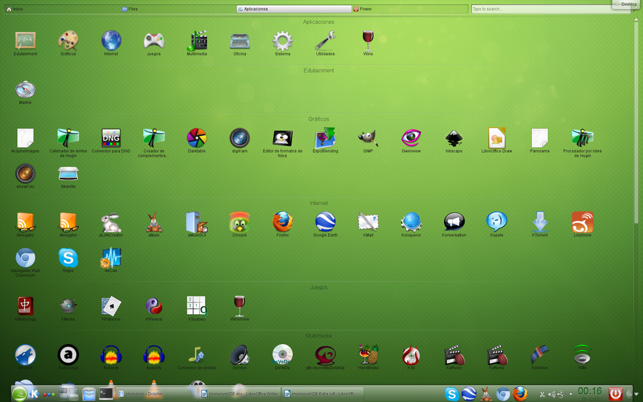Launch KTorrent
This screenshot has height=402, width=643.
tap(539, 224)
